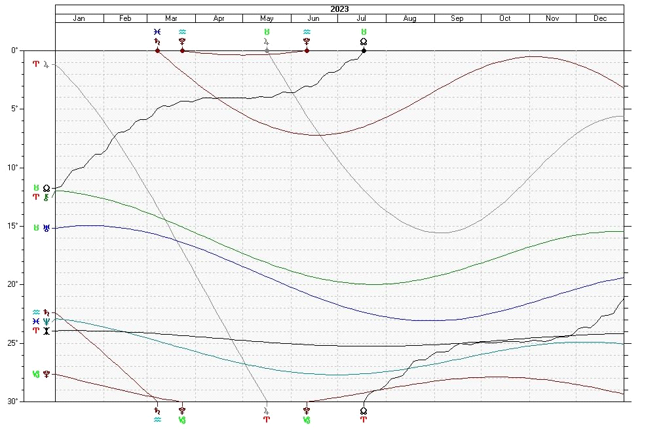Select the green Capricorn sign below June

pos(307,419)
